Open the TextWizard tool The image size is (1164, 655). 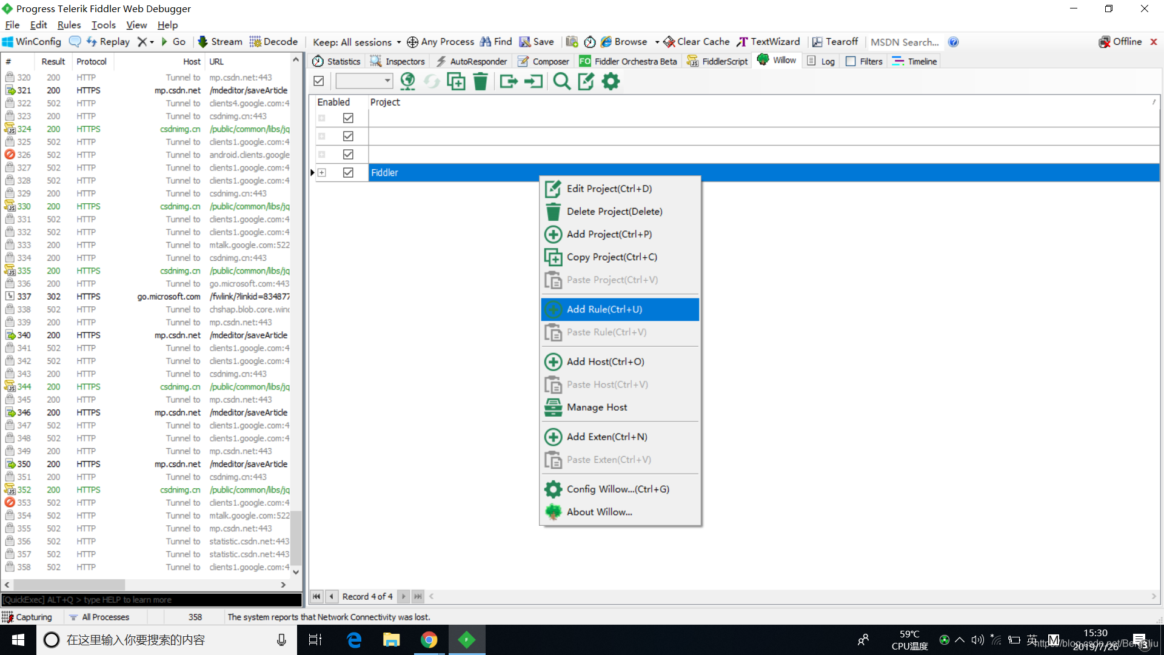click(768, 42)
